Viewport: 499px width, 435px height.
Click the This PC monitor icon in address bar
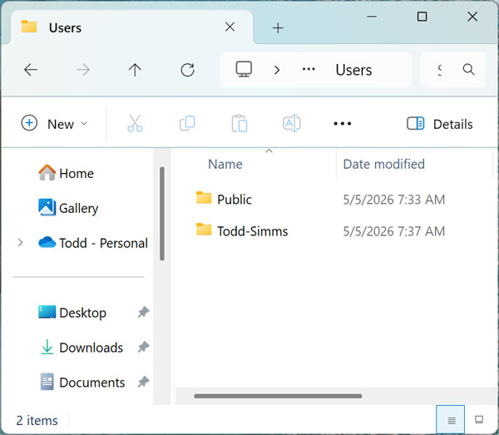click(244, 69)
